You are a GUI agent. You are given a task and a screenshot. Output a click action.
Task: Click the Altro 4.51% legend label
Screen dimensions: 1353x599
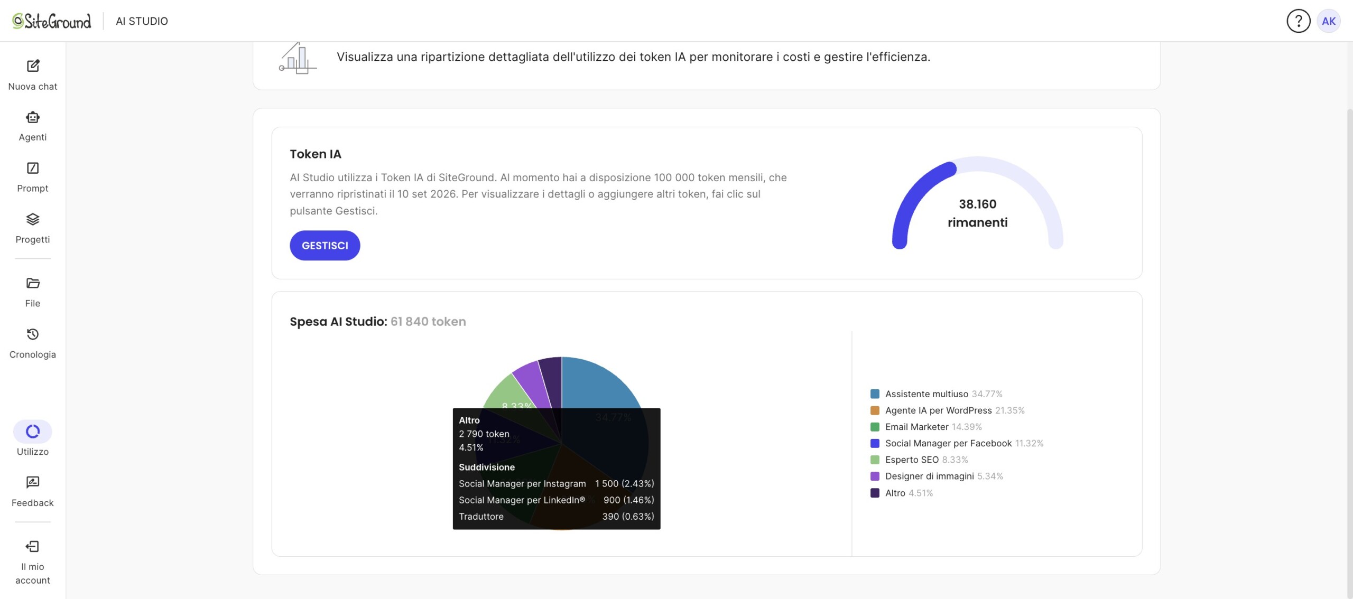pyautogui.click(x=909, y=493)
